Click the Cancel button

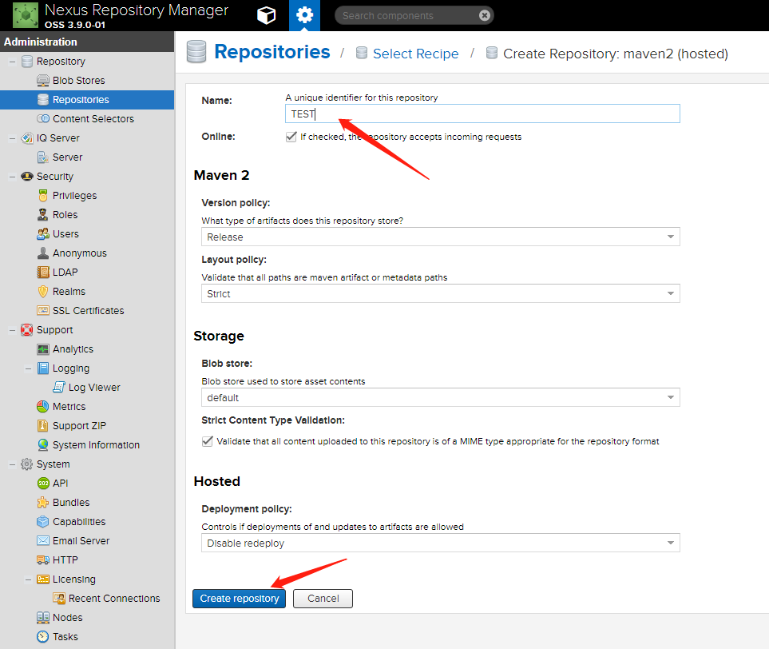[323, 599]
